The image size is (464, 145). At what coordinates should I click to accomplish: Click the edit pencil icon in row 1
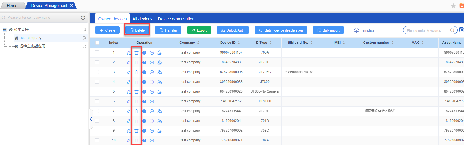(129, 53)
